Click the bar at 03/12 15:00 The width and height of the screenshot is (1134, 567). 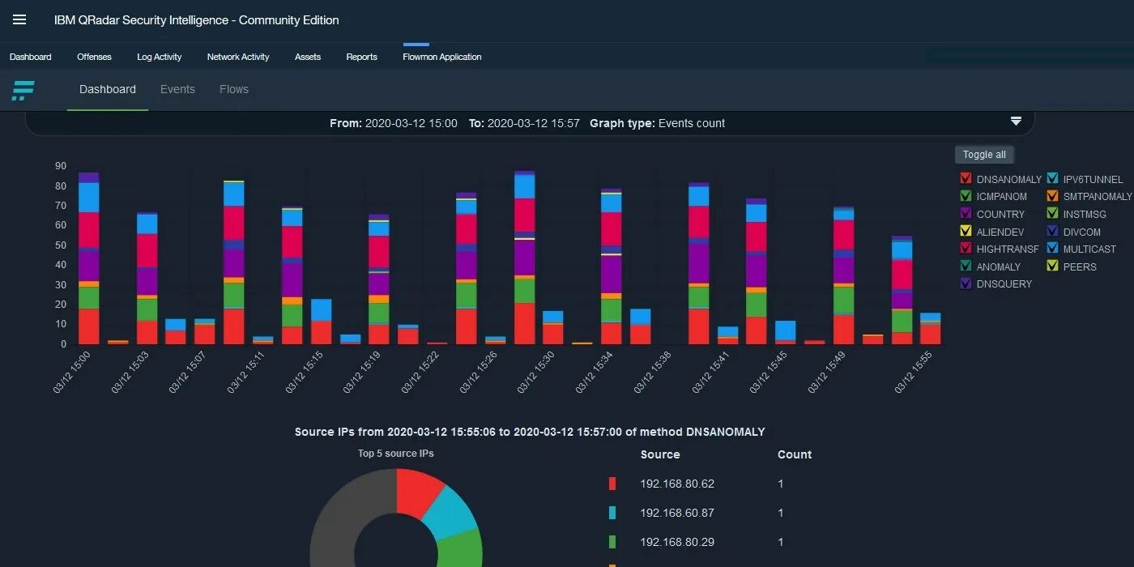click(88, 258)
